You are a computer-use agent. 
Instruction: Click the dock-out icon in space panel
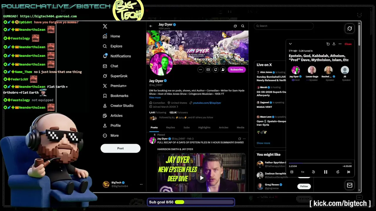pyautogui.click(x=328, y=44)
